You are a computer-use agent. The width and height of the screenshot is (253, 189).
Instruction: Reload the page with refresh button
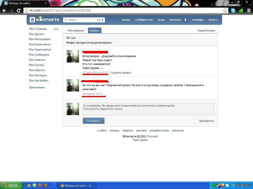pyautogui.click(x=18, y=11)
